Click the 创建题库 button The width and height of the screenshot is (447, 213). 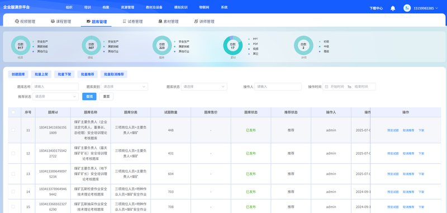pyautogui.click(x=18, y=74)
